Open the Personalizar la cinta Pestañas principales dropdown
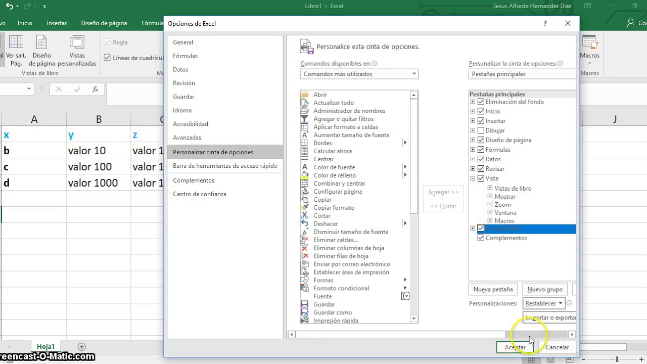Viewport: 647px width, 364px height. (522, 74)
